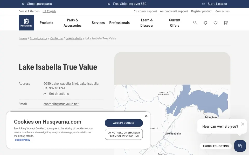Click Accept Cookies button
The height and width of the screenshot is (155, 249).
coord(124,123)
